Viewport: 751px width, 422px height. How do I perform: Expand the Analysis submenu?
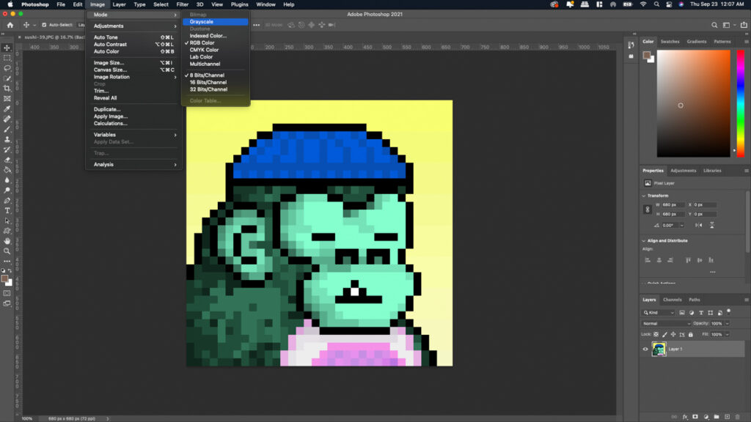(134, 165)
